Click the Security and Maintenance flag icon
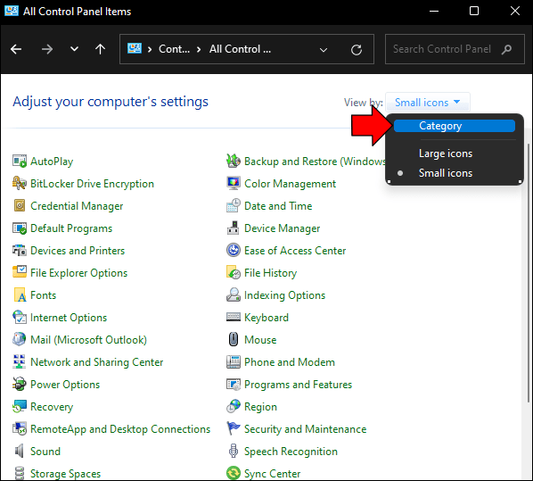Image resolution: width=533 pixels, height=481 pixels. pyautogui.click(x=234, y=428)
